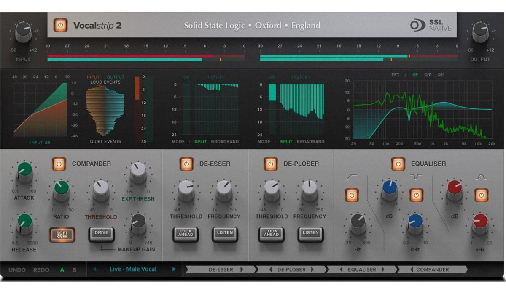This screenshot has width=506, height=293.
Task: Click the SSL Native logo
Action: (x=431, y=25)
